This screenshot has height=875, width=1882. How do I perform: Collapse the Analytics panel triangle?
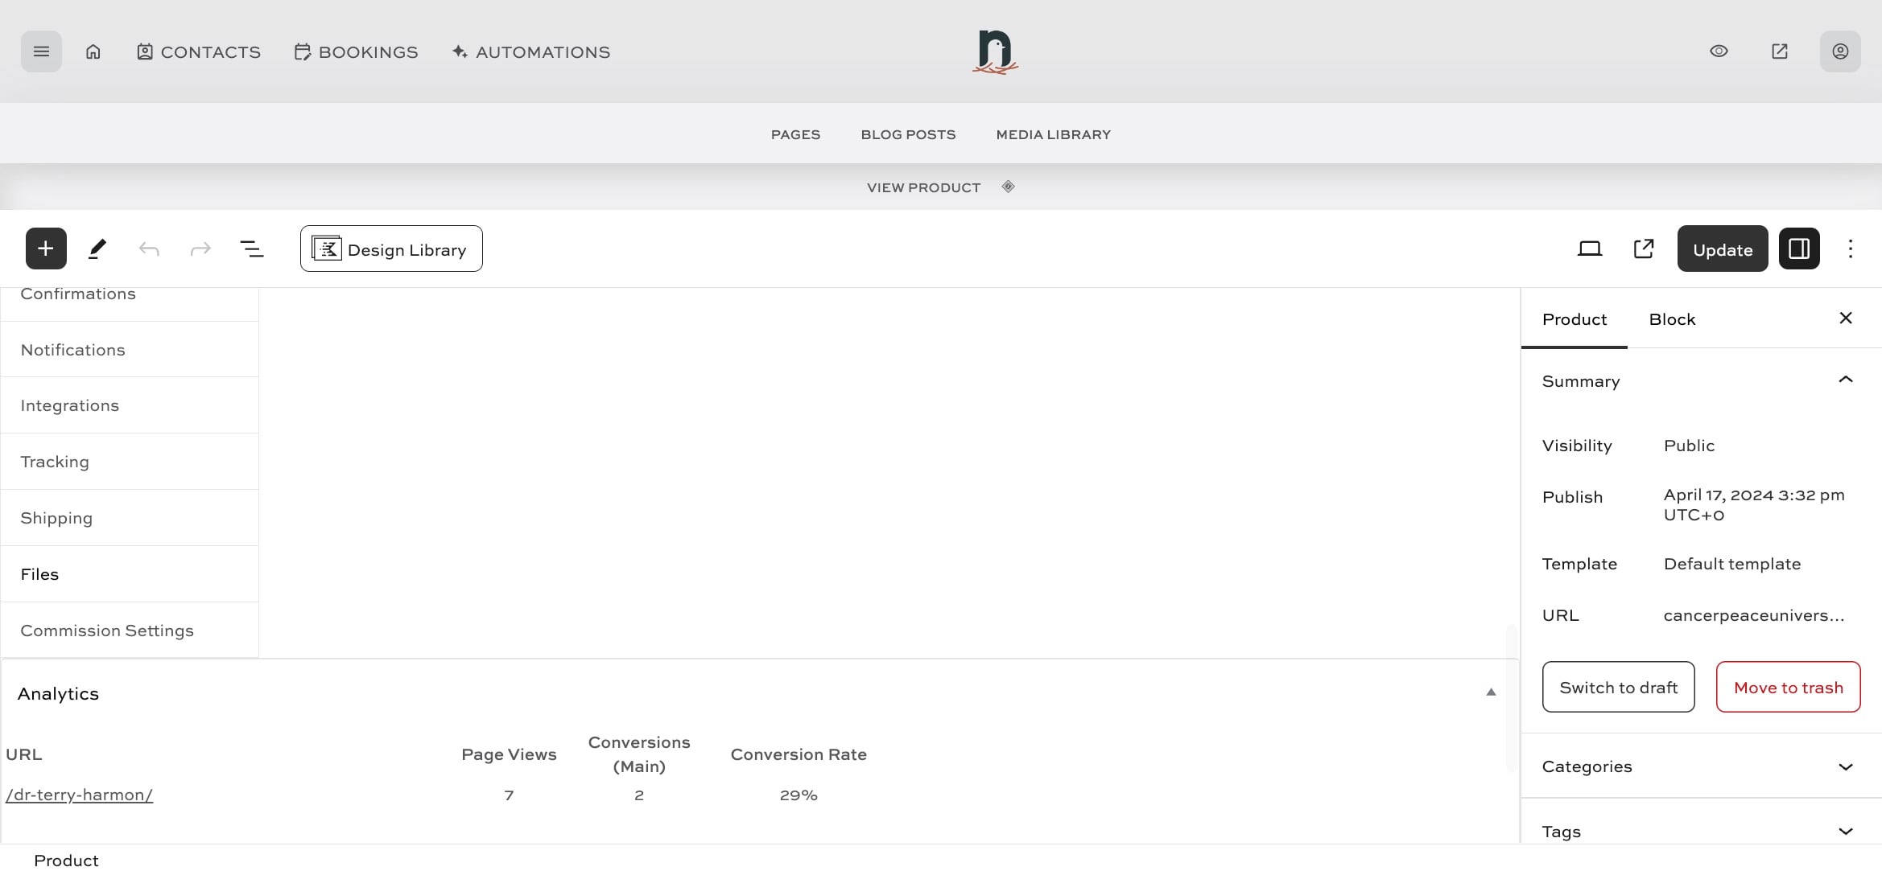point(1490,692)
